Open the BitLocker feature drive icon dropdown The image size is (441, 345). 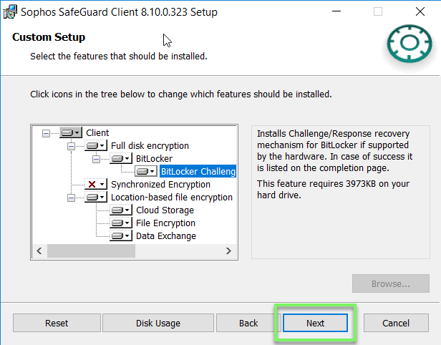point(121,158)
